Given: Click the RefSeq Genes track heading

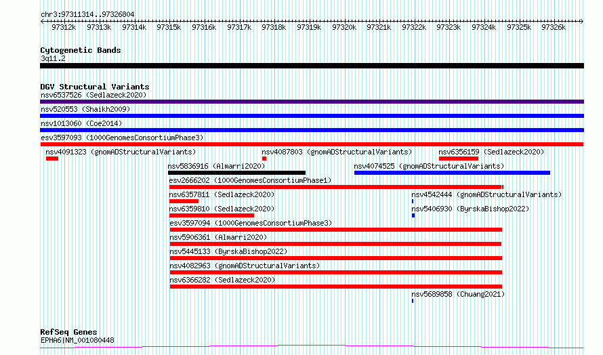Looking at the screenshot, I should tap(68, 332).
